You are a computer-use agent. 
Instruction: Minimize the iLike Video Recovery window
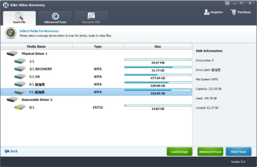click(235, 3)
